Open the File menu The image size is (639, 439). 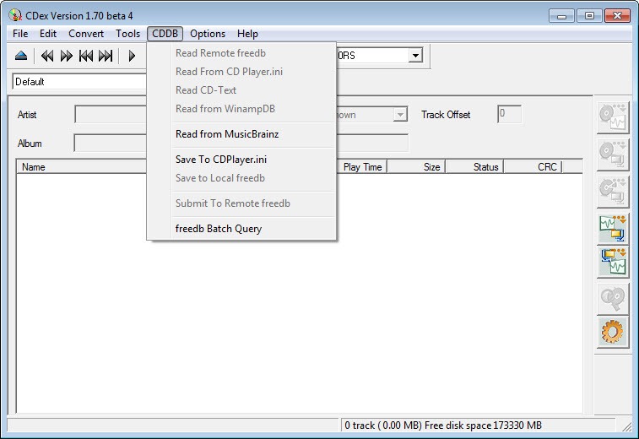point(20,34)
